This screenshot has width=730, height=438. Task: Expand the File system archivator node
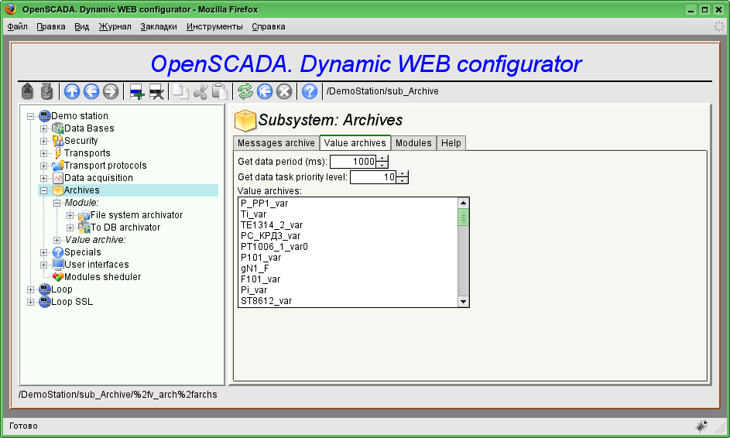pos(70,215)
